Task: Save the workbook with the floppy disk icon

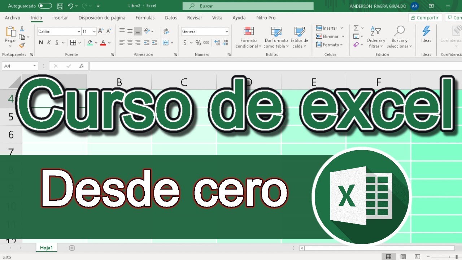Action: click(60, 6)
